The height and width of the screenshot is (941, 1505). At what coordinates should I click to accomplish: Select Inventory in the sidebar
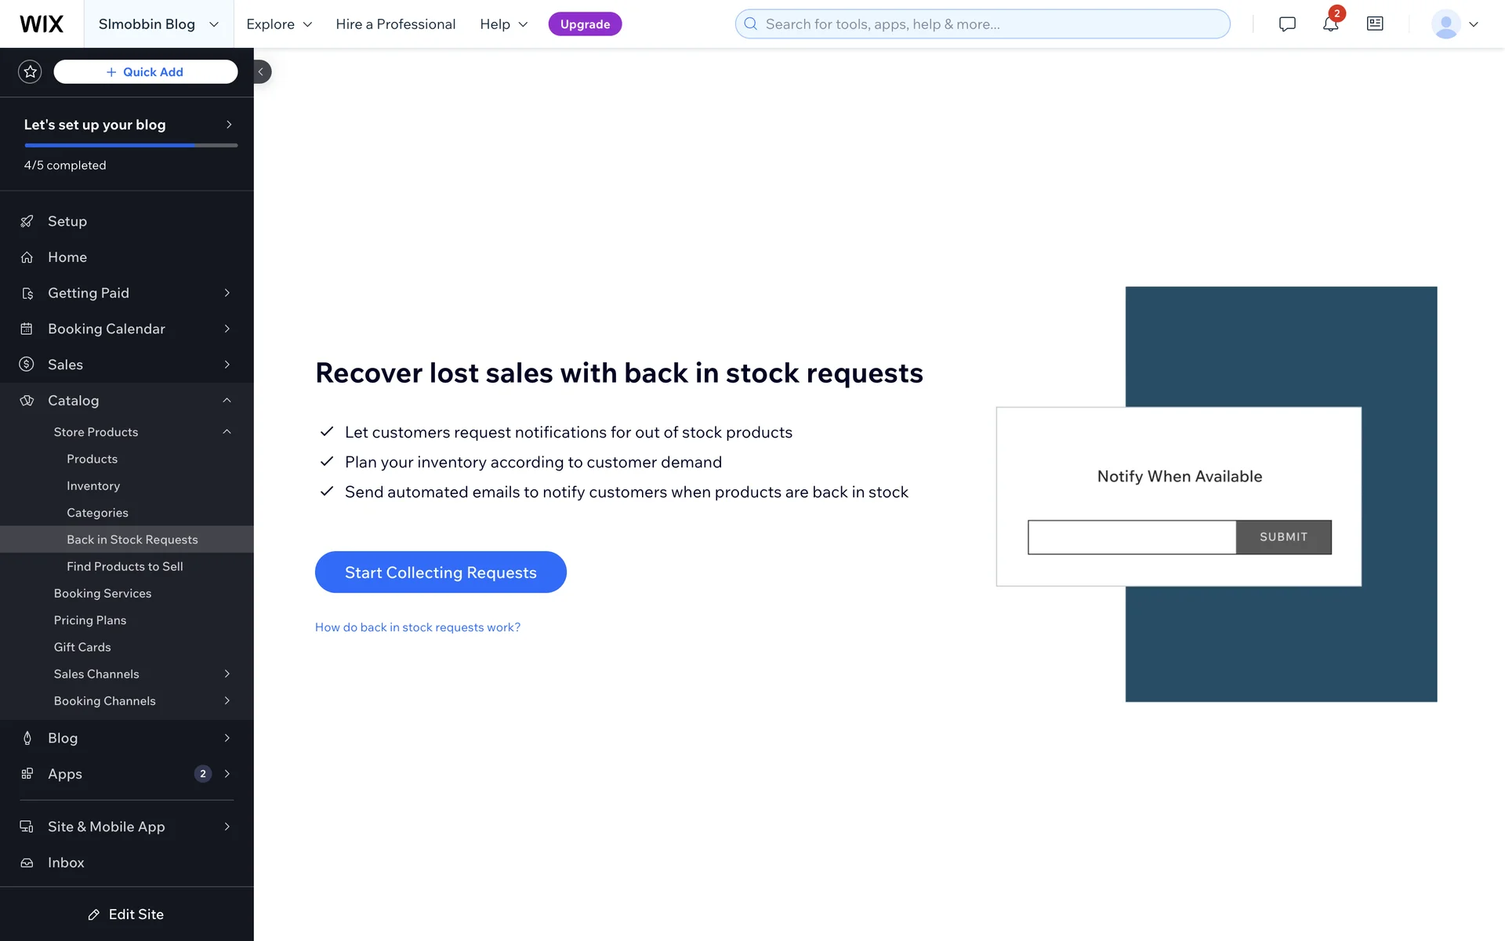tap(93, 486)
